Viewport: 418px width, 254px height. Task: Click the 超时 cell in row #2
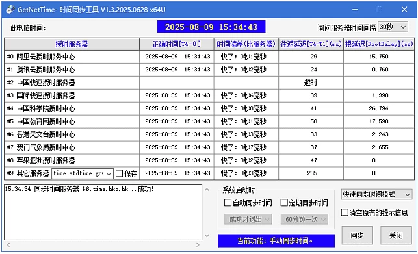[311, 83]
